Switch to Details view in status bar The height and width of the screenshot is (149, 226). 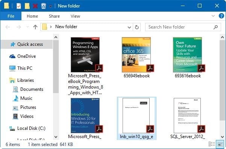click(x=212, y=144)
